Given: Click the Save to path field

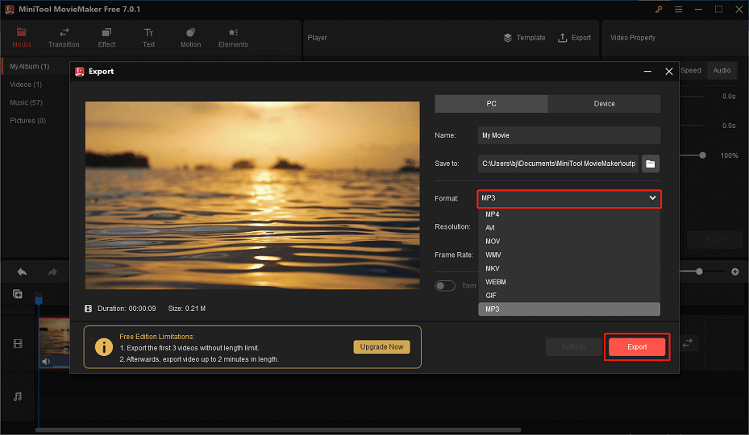Looking at the screenshot, I should 558,164.
